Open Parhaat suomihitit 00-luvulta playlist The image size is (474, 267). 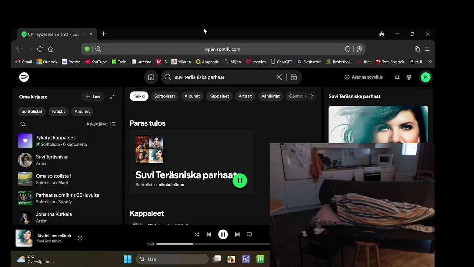(x=68, y=198)
